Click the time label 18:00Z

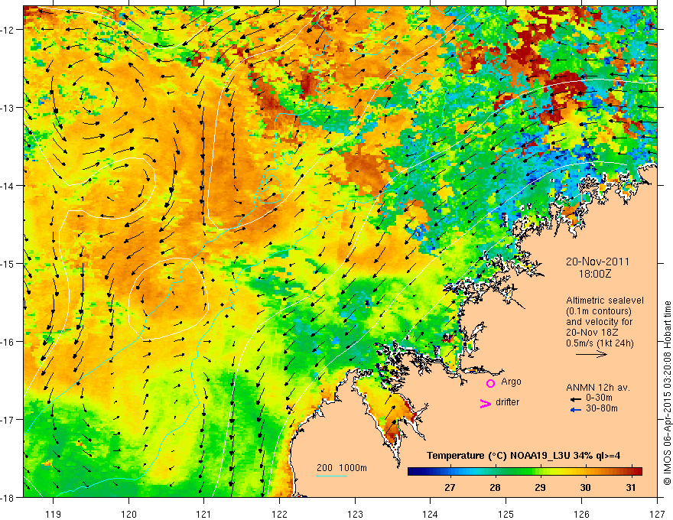[x=595, y=274]
